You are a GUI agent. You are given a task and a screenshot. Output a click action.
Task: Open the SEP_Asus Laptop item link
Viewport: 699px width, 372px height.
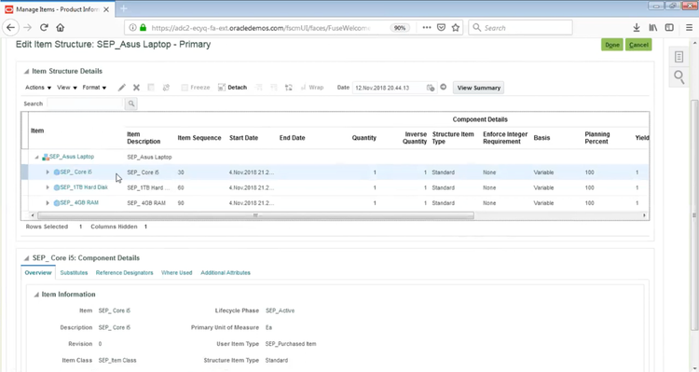[72, 157]
